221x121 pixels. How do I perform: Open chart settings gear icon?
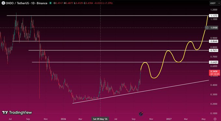[x=215, y=119]
